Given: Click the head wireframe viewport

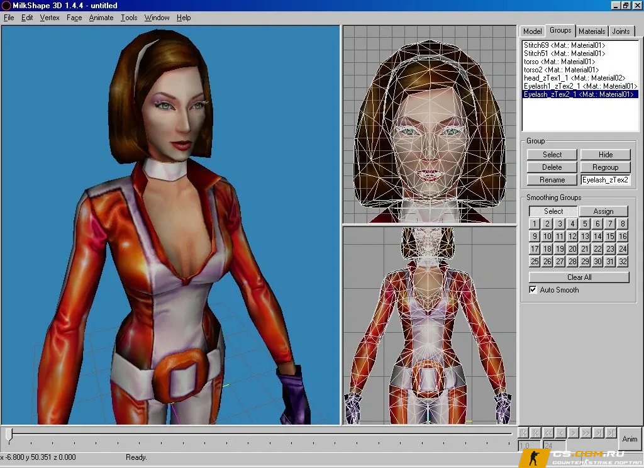Looking at the screenshot, I should pyautogui.click(x=430, y=125).
